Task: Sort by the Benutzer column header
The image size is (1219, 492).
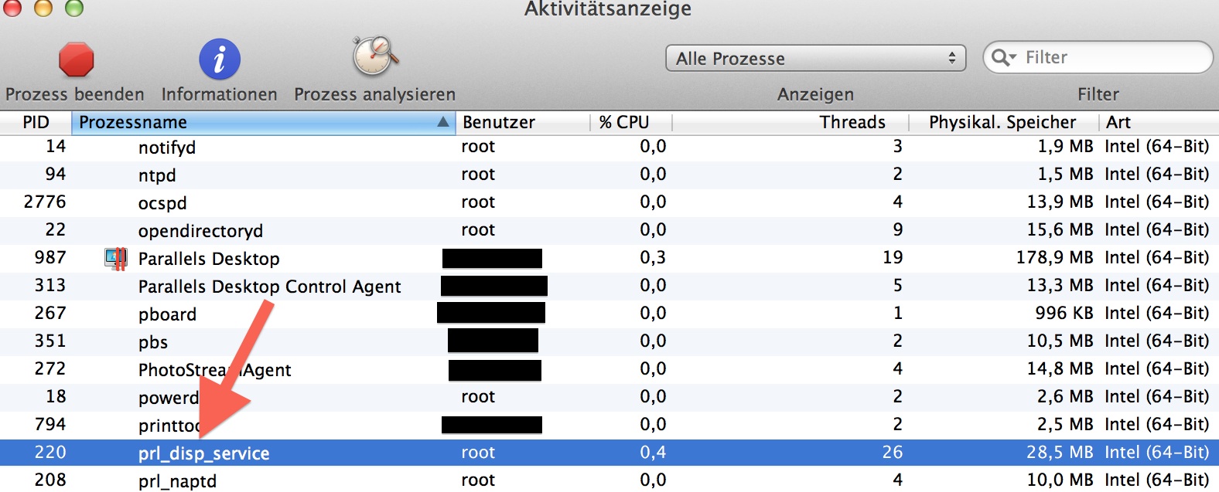Action: [523, 123]
